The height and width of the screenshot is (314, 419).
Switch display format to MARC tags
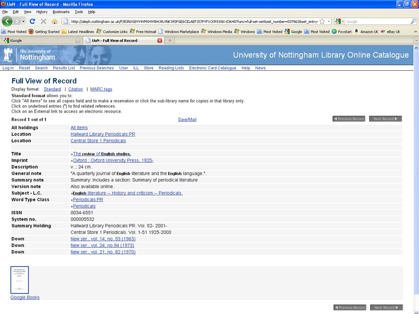[x=101, y=89]
